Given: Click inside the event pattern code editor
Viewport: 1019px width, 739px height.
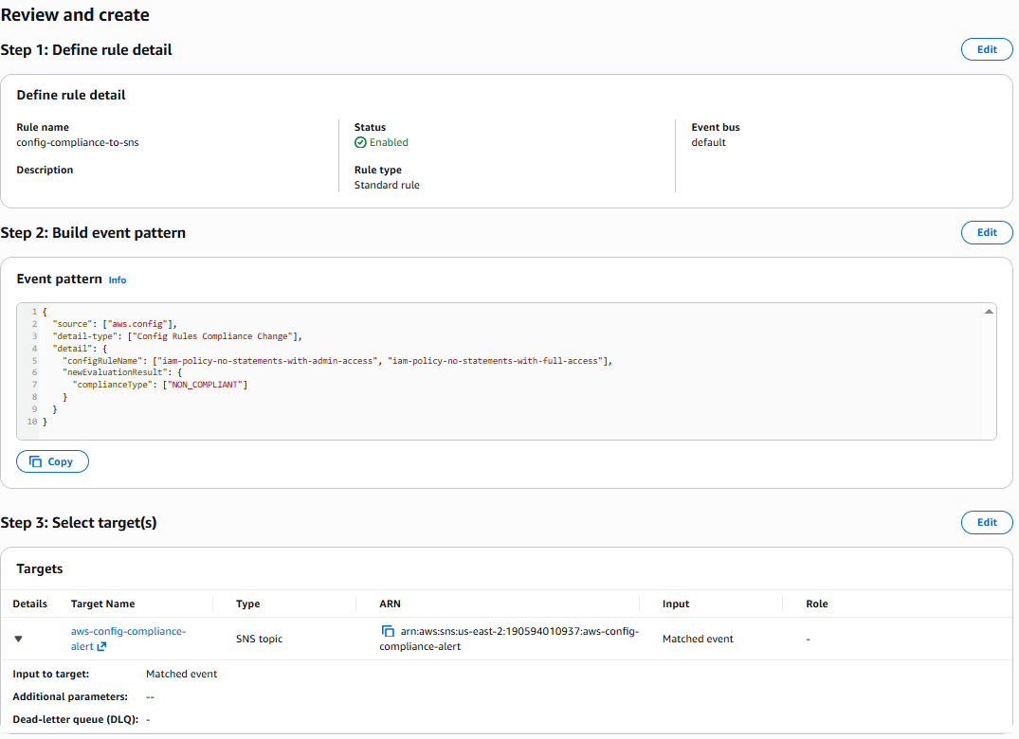Looking at the screenshot, I should pyautogui.click(x=506, y=371).
